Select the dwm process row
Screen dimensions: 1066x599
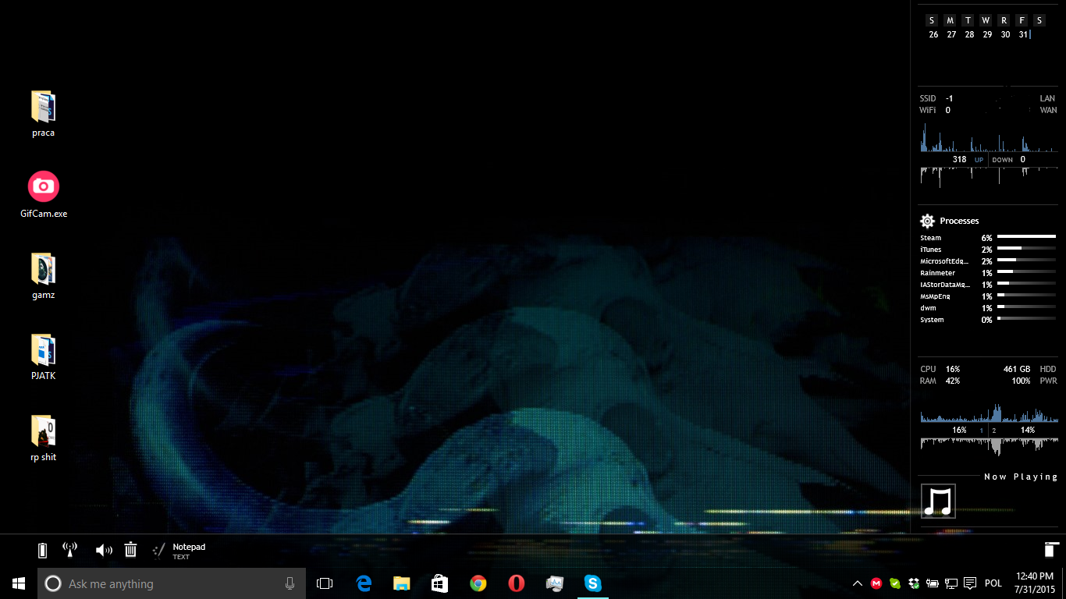click(988, 307)
